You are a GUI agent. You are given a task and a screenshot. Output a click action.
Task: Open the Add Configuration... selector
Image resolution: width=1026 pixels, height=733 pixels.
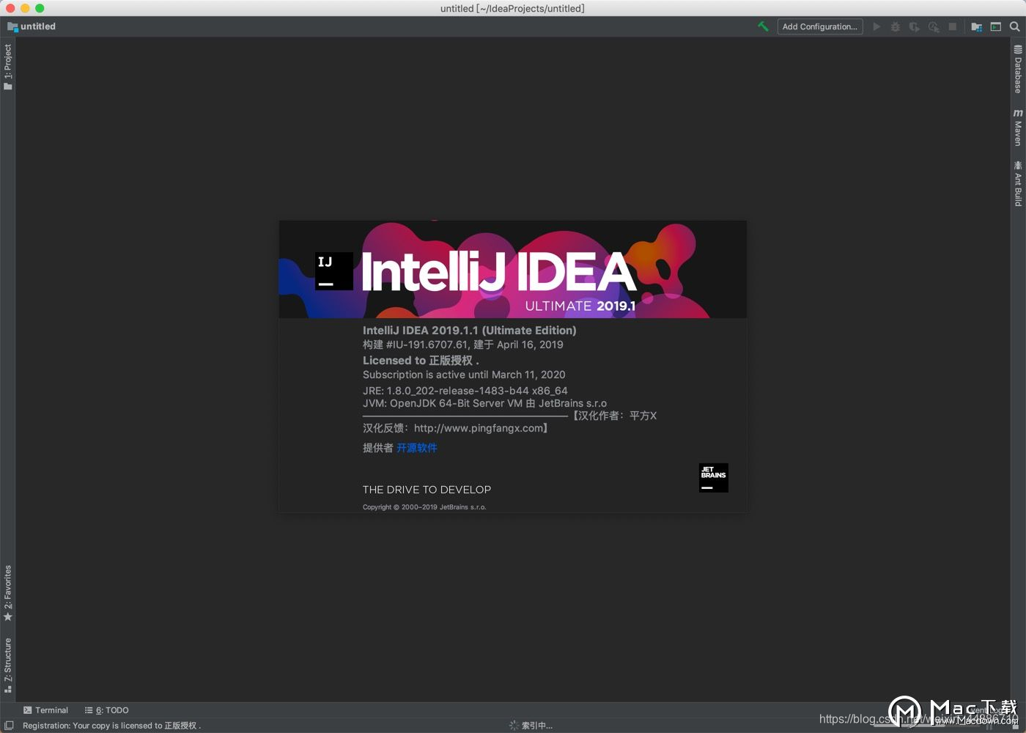coord(819,26)
